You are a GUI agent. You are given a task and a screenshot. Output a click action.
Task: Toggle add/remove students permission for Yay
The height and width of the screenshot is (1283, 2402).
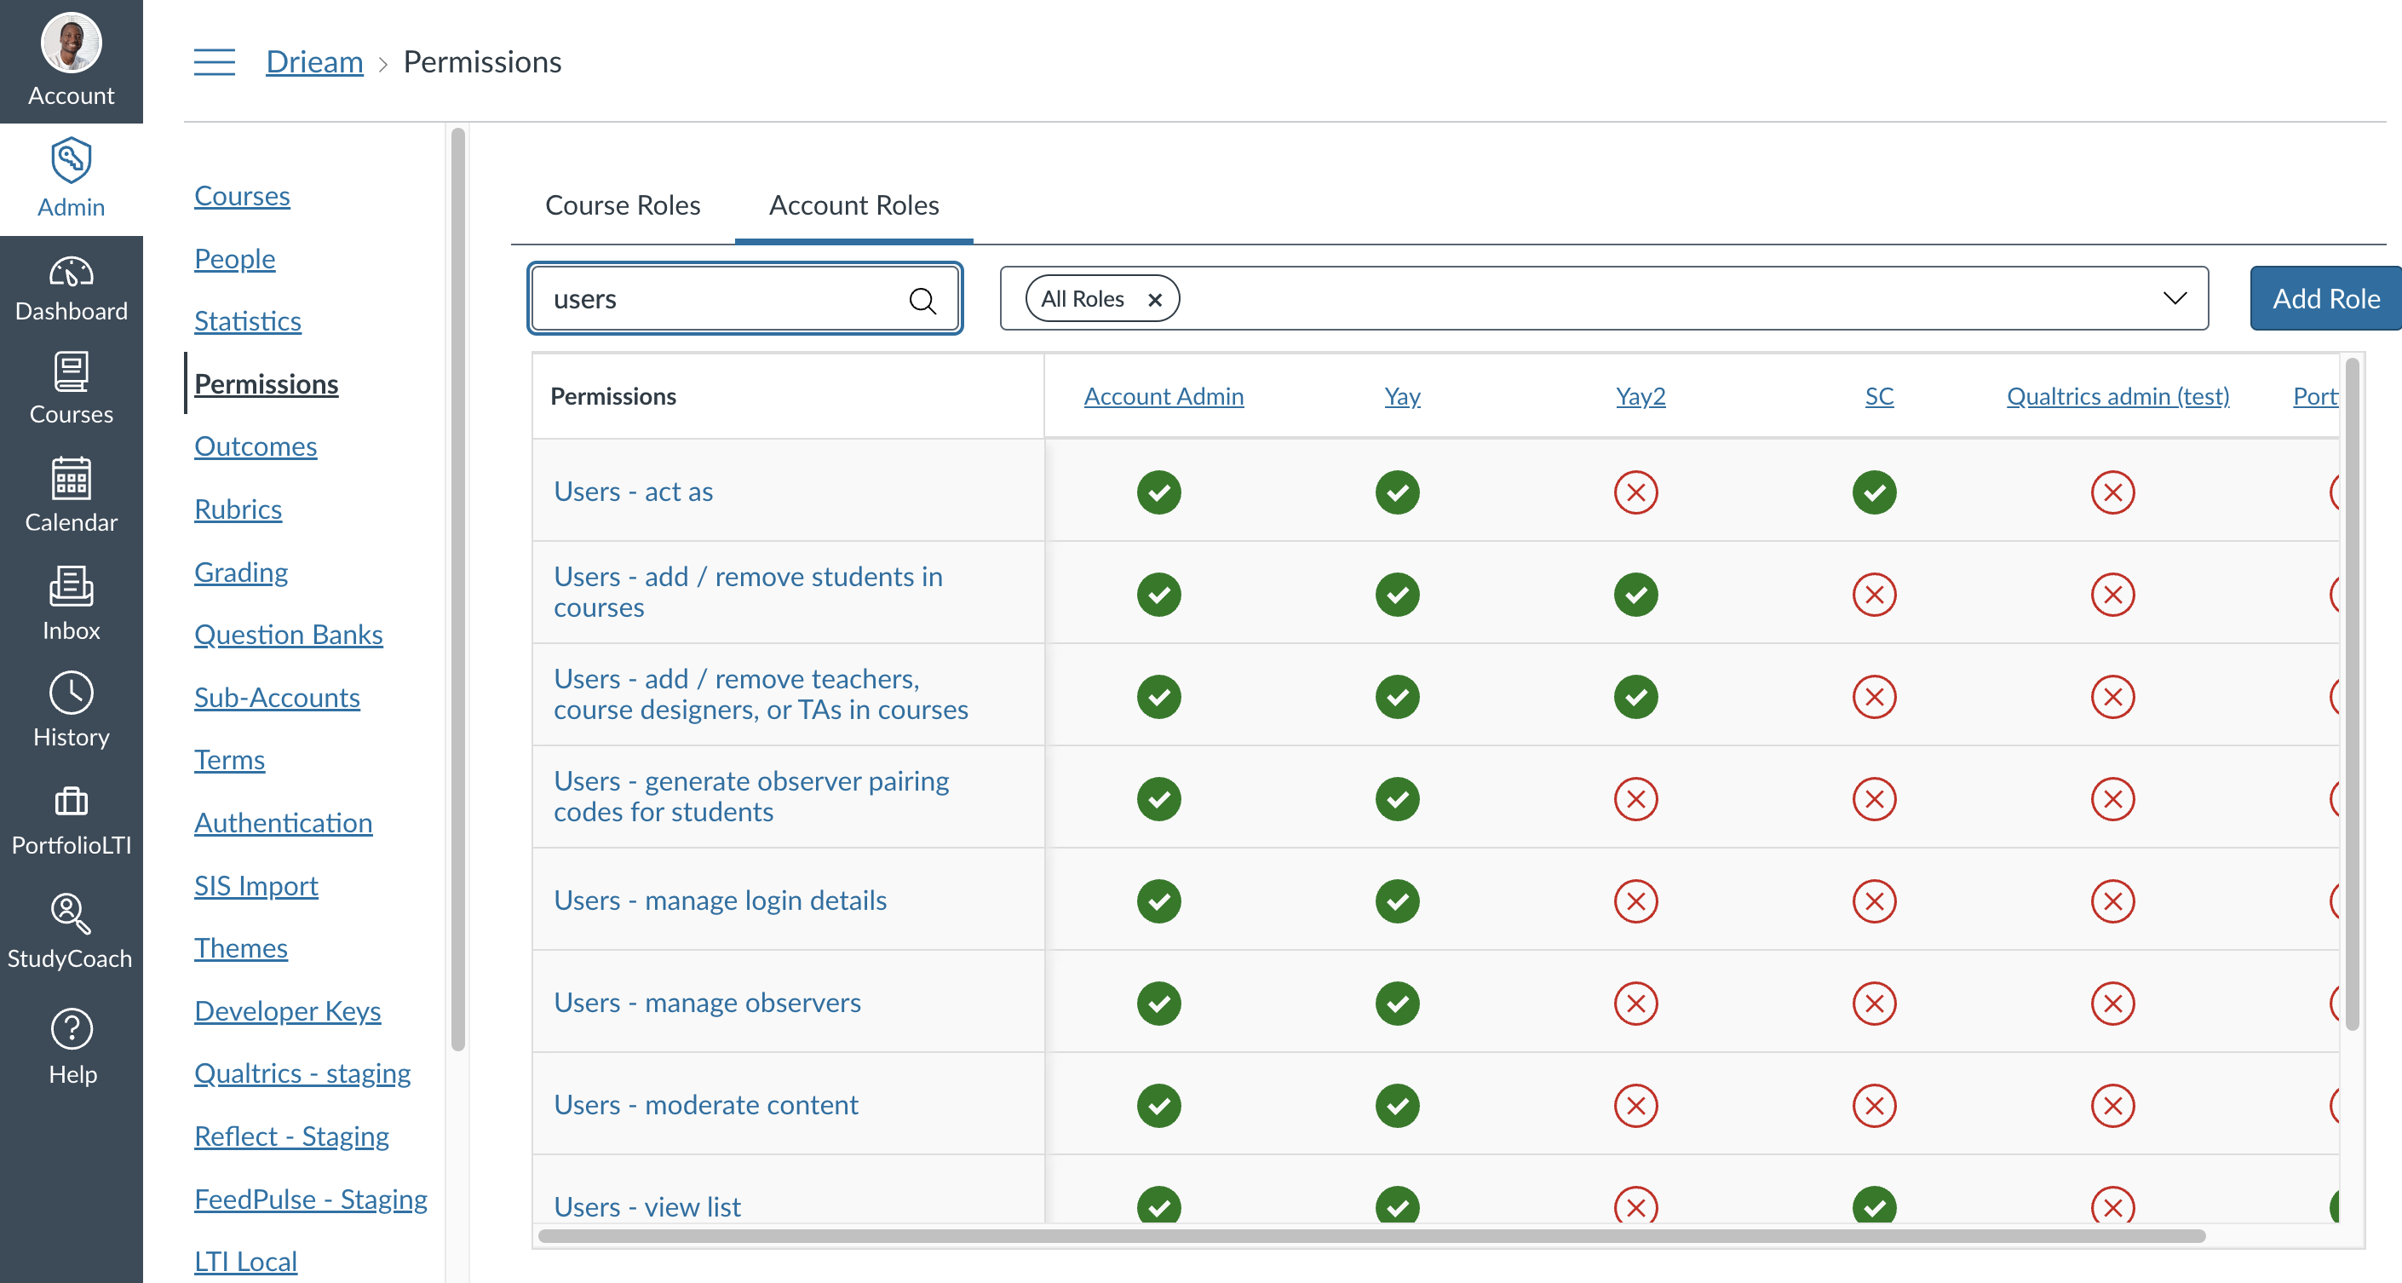(1398, 595)
